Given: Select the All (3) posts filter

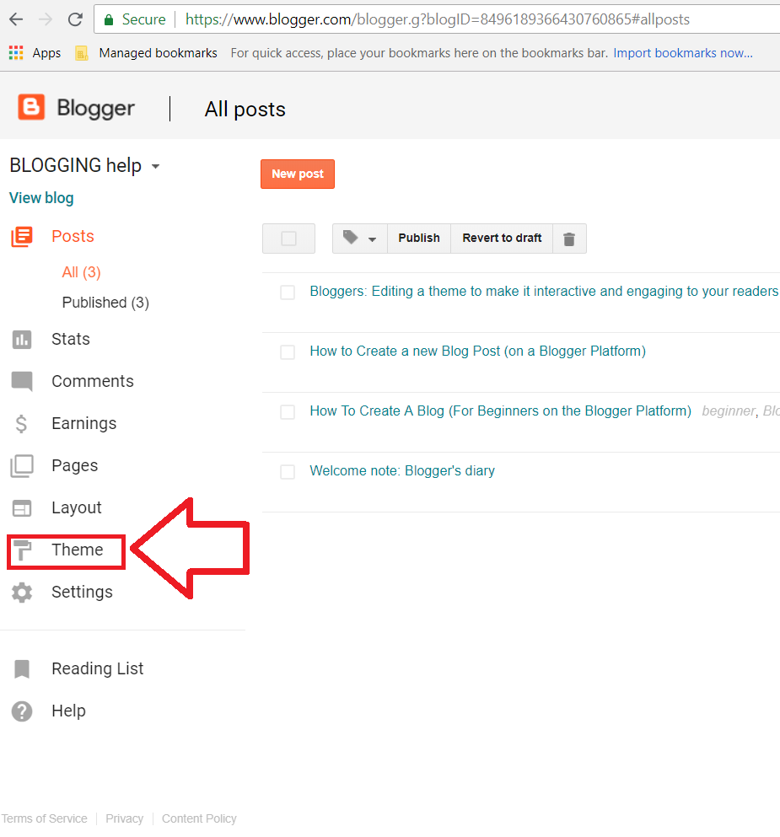Looking at the screenshot, I should pyautogui.click(x=81, y=272).
